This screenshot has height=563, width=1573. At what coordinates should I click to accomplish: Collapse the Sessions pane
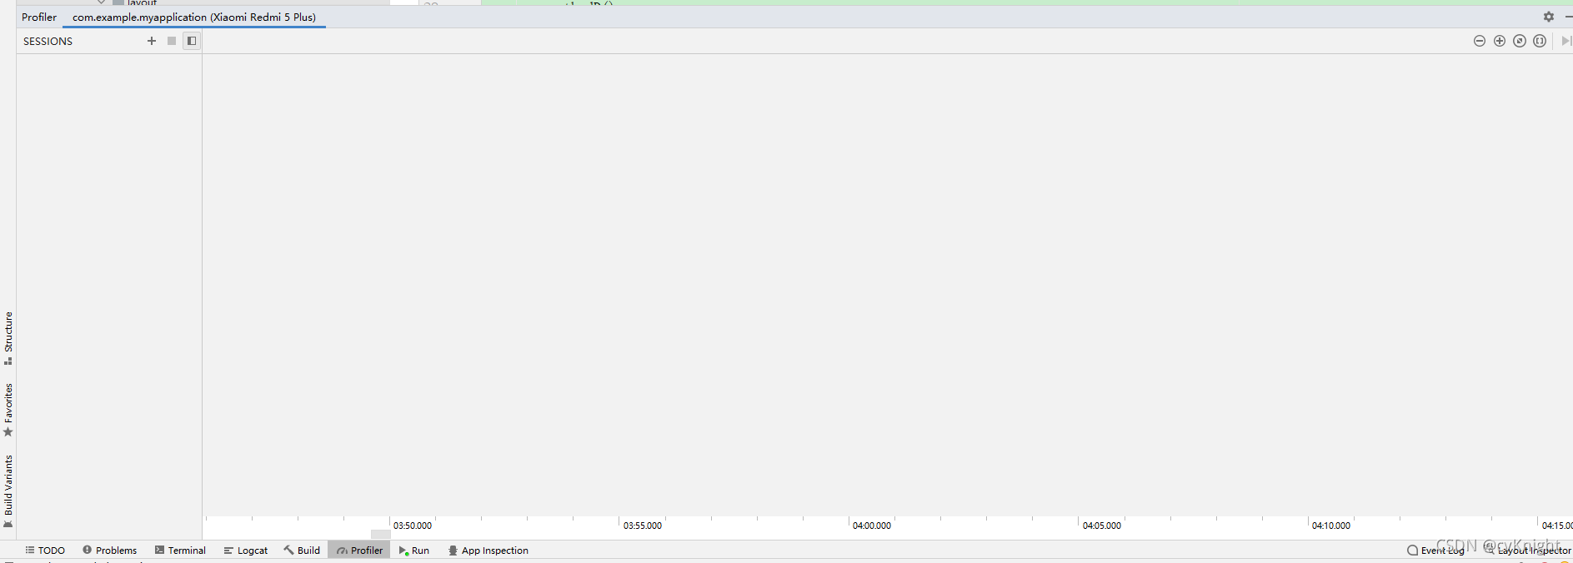(192, 41)
